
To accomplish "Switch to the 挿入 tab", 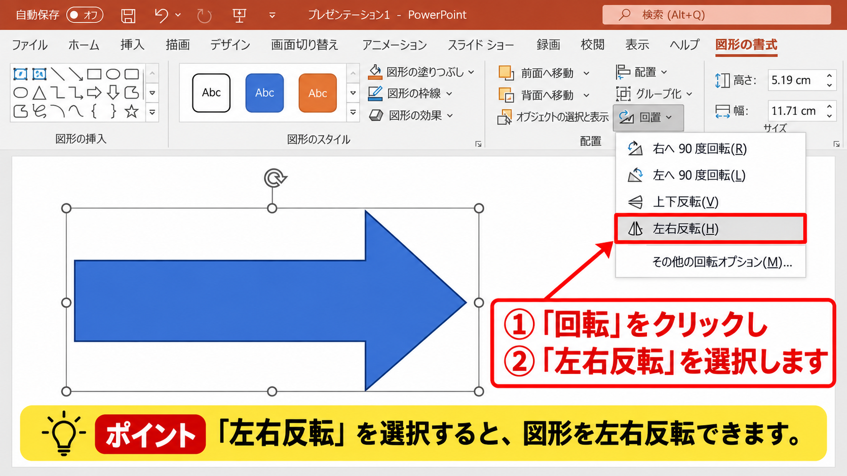I will point(132,45).
